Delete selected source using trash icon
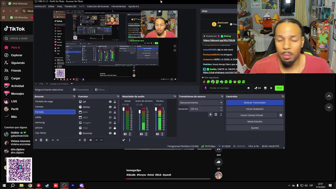Screen dimensions: 336x189 pyautogui.click(x=85, y=140)
